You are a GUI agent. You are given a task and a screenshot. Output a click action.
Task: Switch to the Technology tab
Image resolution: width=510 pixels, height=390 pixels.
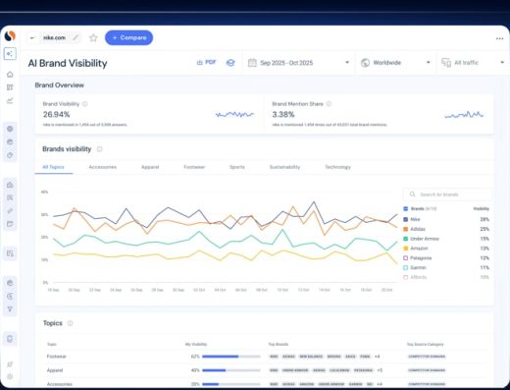click(x=337, y=167)
